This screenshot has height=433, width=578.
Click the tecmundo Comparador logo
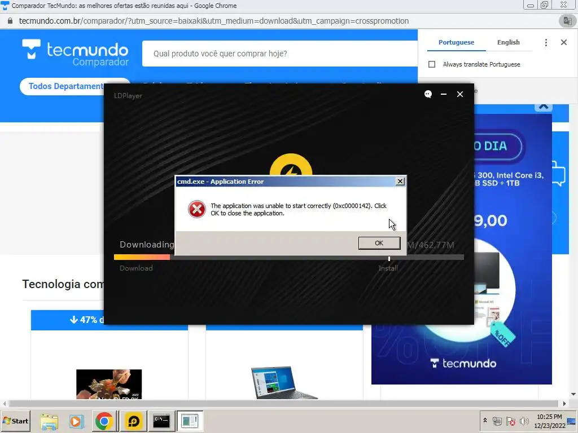pos(75,53)
